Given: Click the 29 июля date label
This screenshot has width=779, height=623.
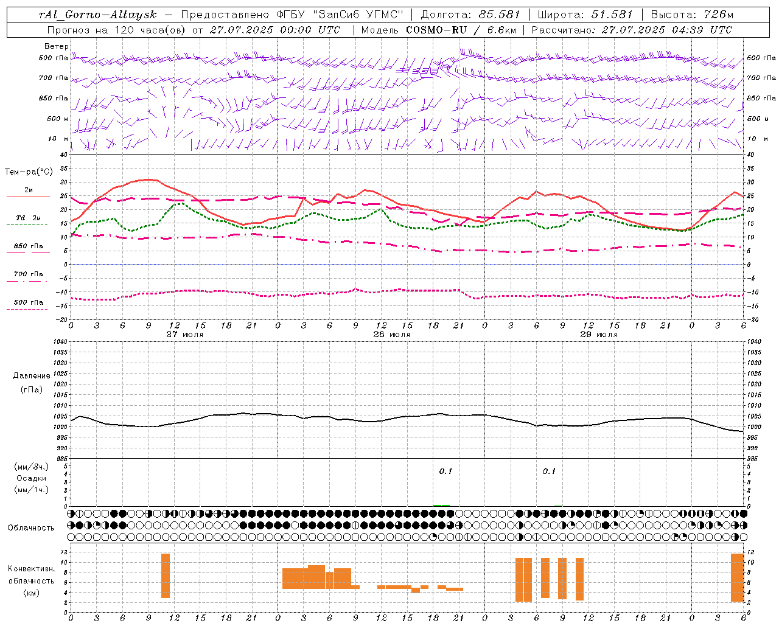Looking at the screenshot, I should [x=599, y=335].
